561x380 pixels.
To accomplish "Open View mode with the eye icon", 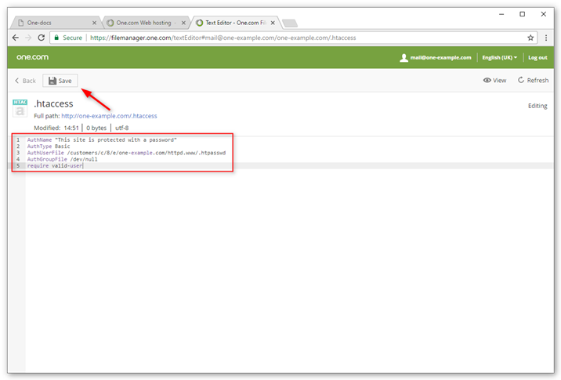I will pyautogui.click(x=494, y=80).
